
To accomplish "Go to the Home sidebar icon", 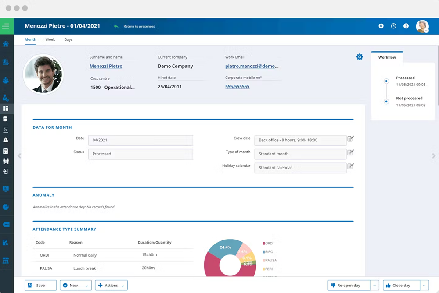I will (x=6, y=44).
